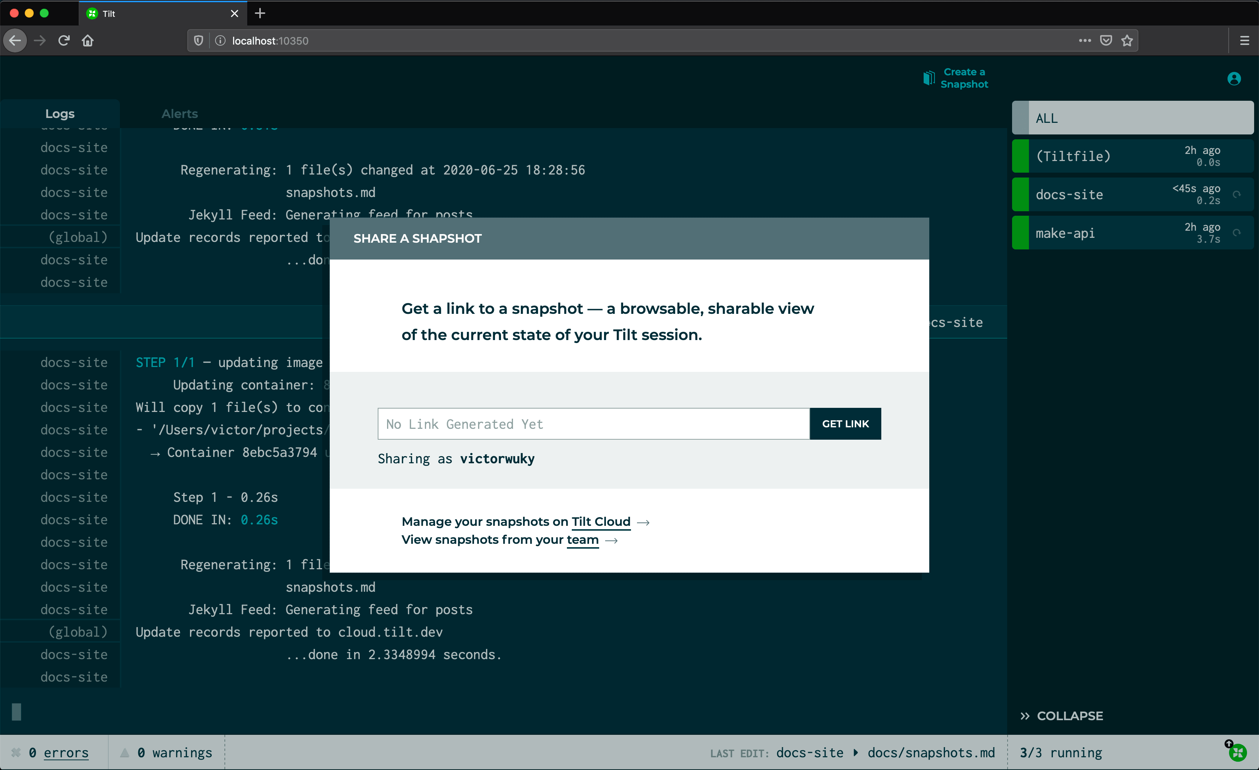1259x770 pixels.
Task: Go to the browser home icon
Action: (88, 40)
